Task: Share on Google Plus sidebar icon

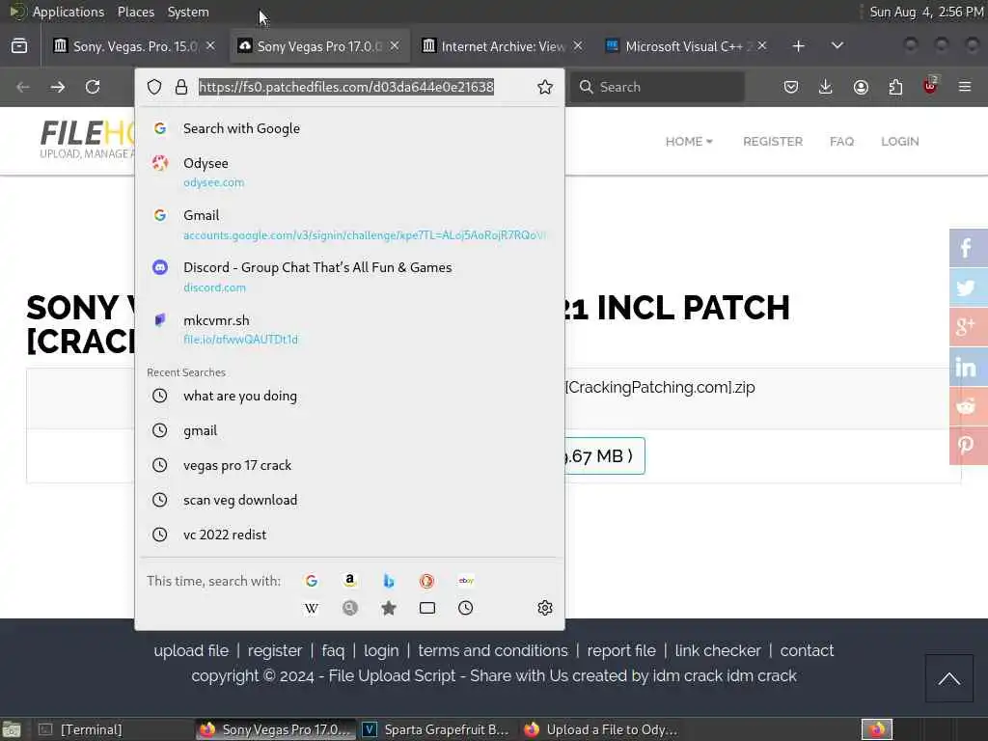Action: pyautogui.click(x=968, y=327)
